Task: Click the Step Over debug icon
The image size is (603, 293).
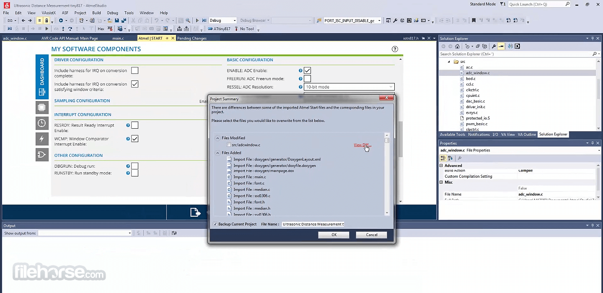Action: [70, 29]
